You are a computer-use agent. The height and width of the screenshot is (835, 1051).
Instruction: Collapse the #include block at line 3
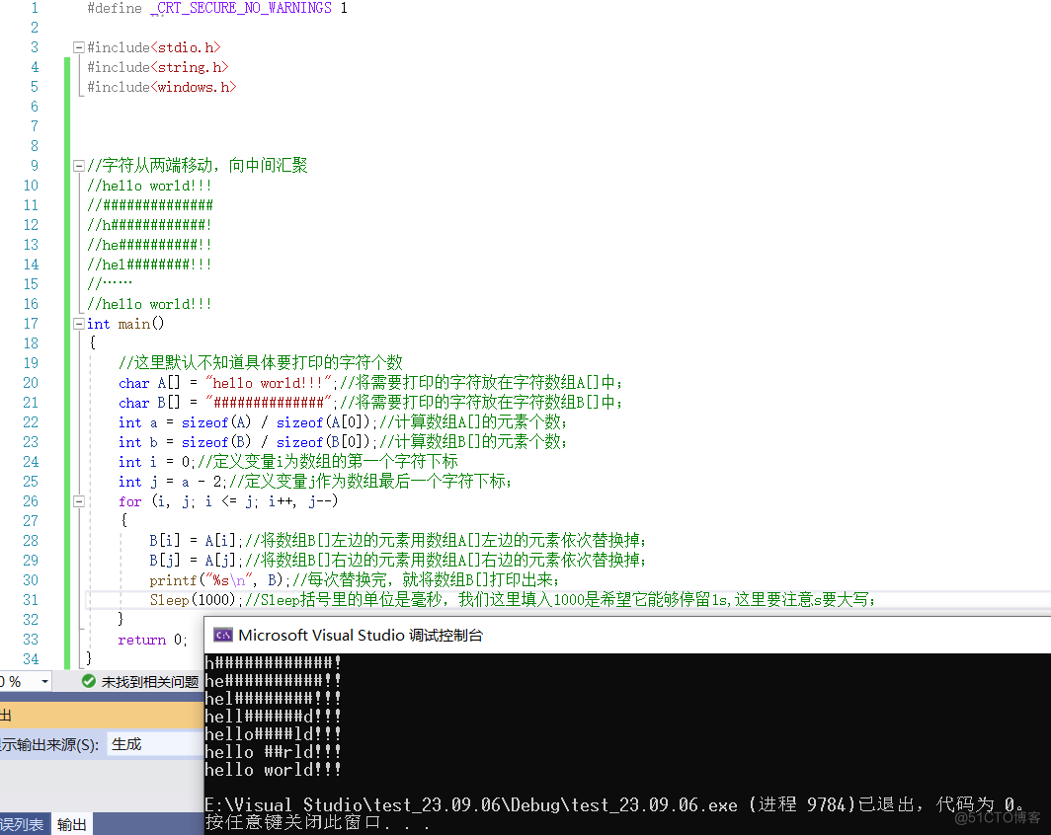[78, 47]
